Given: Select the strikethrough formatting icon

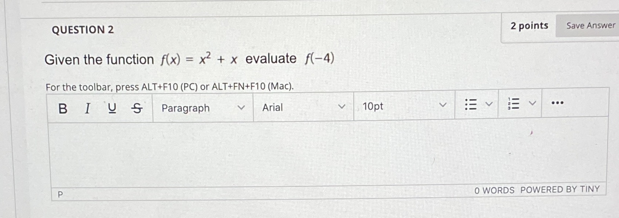Looking at the screenshot, I should [x=136, y=108].
